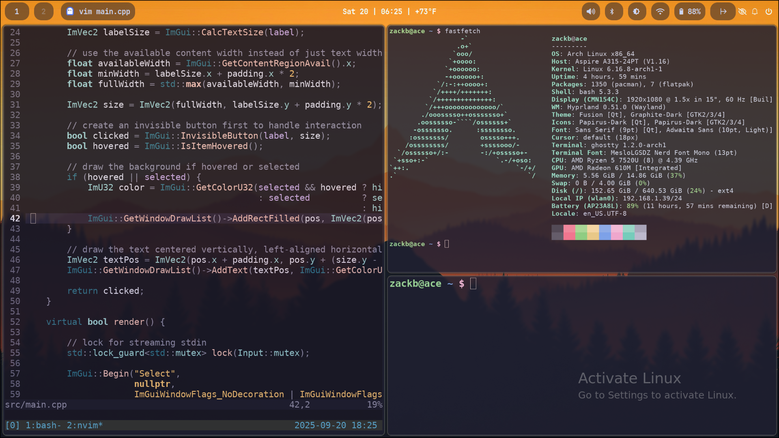Viewport: 779px width, 438px height.
Task: Open the power menu icon
Action: tap(768, 11)
